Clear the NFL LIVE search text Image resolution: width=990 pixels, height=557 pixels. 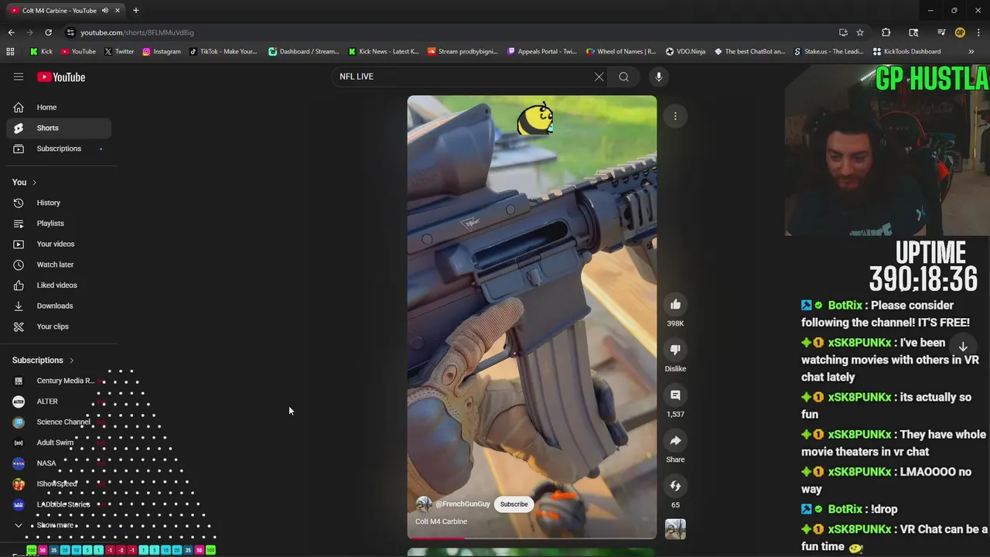coord(599,77)
